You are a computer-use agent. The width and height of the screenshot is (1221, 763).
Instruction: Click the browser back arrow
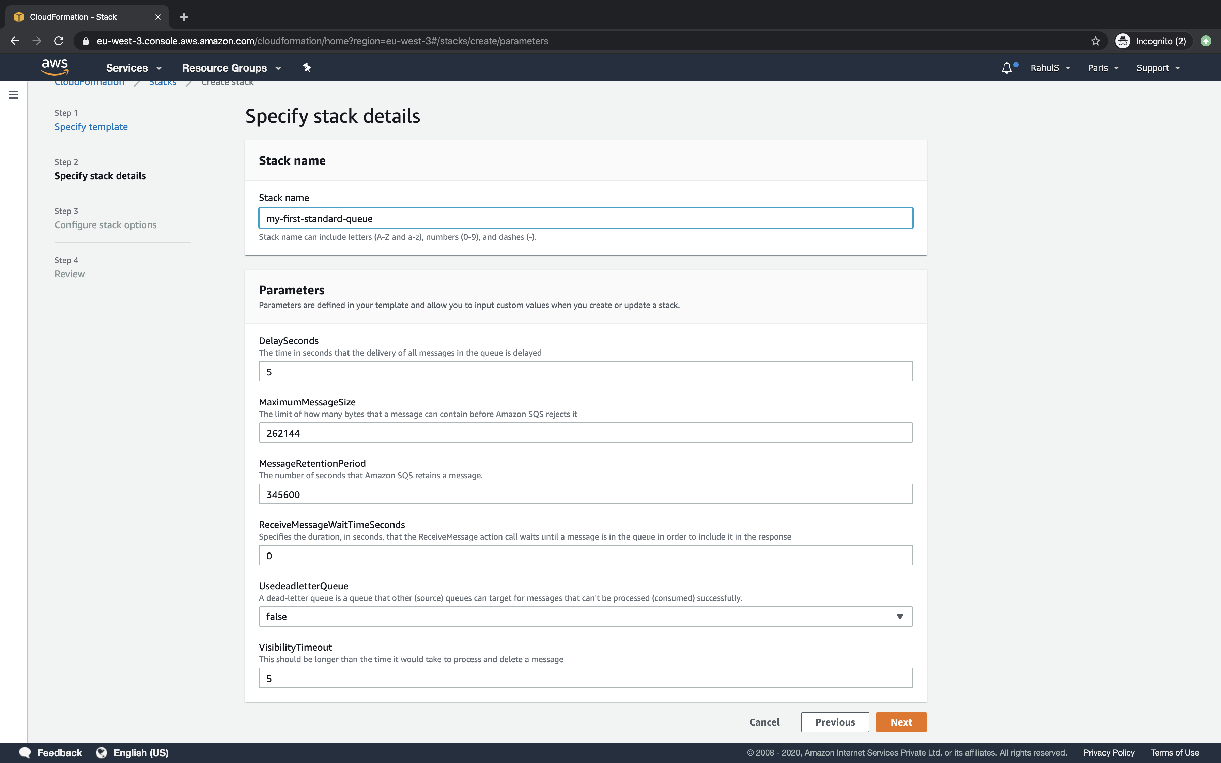(15, 41)
